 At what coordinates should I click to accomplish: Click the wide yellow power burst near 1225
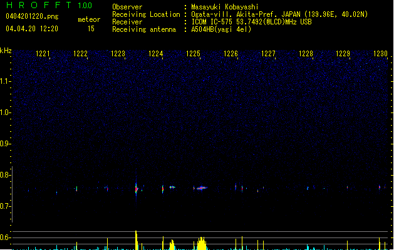[202, 244]
